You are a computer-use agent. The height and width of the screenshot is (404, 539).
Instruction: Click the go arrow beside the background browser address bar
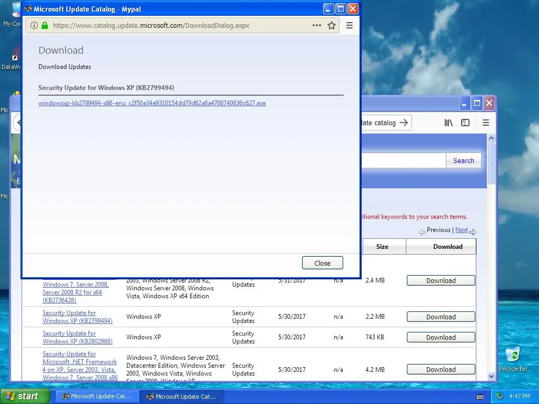click(404, 123)
